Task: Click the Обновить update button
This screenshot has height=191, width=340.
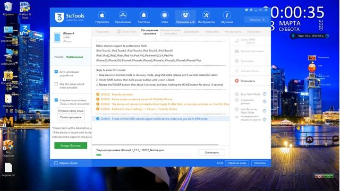Action: click(x=260, y=163)
